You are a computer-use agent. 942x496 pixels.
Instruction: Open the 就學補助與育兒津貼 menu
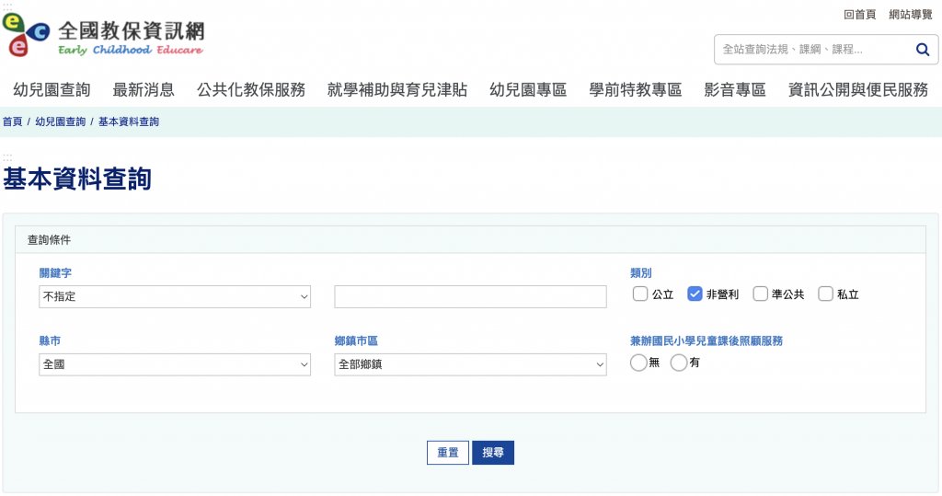point(397,89)
